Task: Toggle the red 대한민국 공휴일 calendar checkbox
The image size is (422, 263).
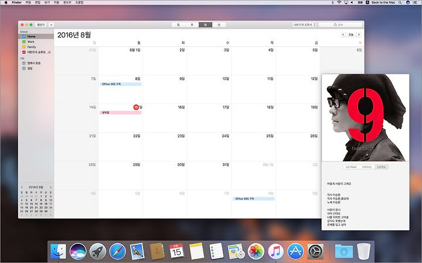Action: [24, 52]
